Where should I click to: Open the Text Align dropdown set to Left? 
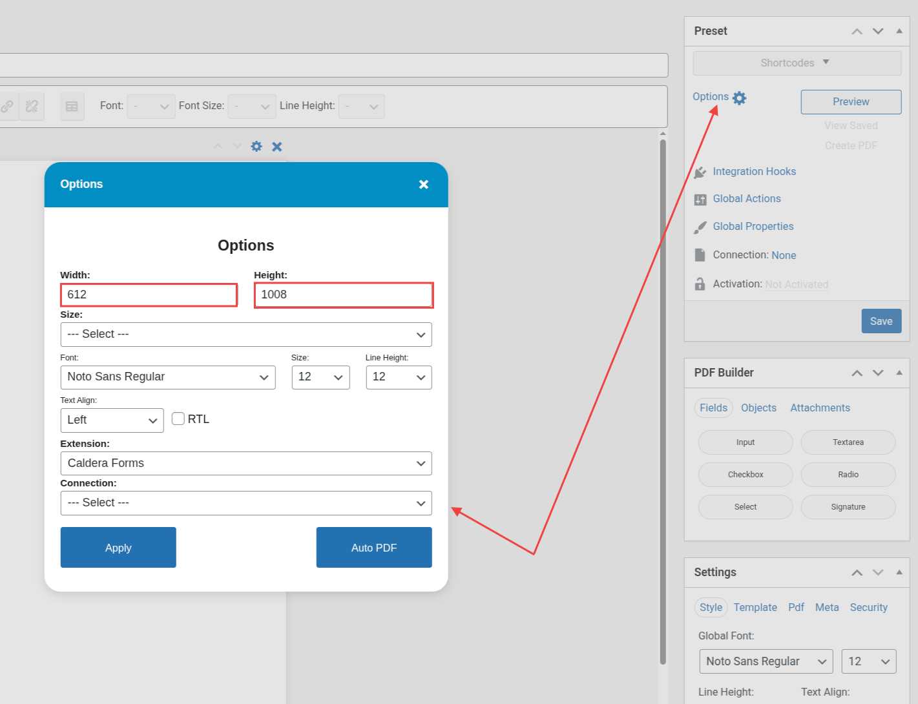click(x=112, y=420)
